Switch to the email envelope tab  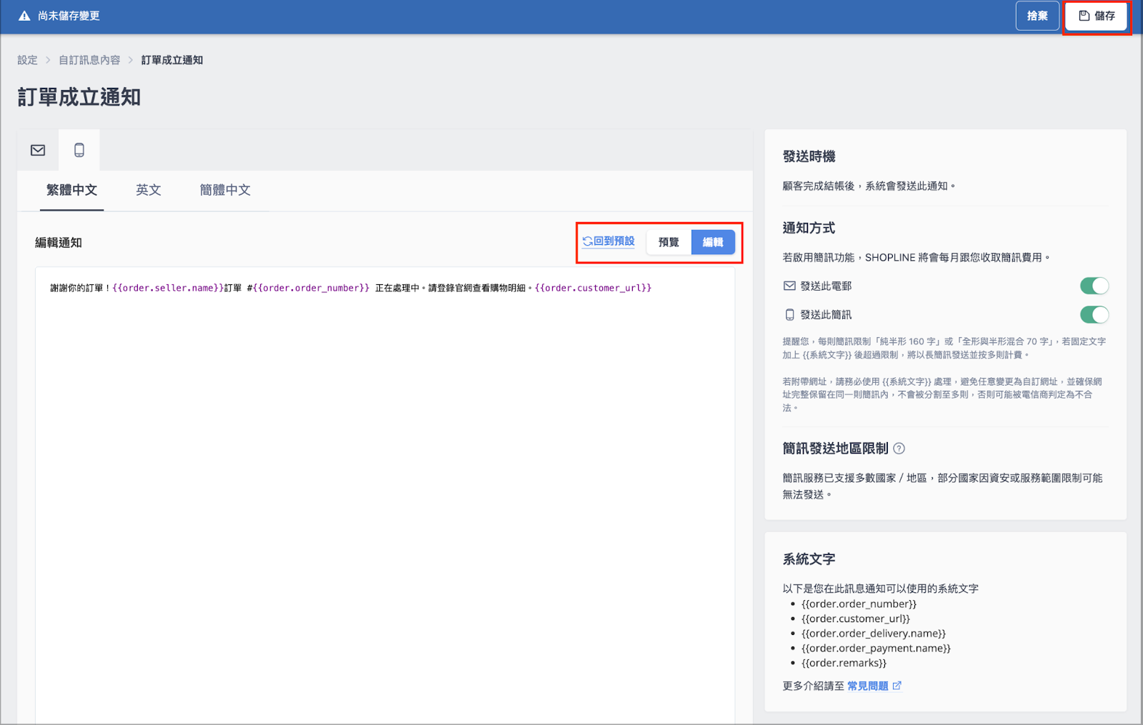tap(38, 150)
